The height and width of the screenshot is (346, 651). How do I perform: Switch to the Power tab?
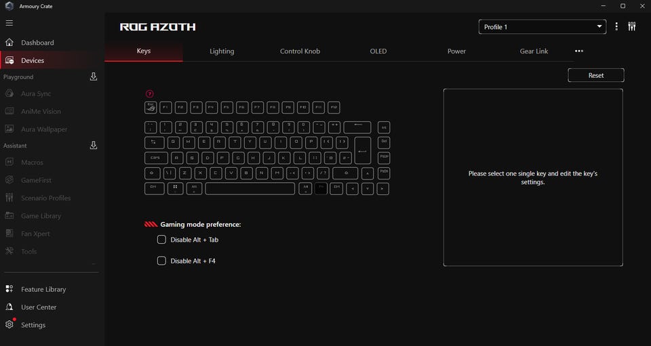tap(456, 51)
